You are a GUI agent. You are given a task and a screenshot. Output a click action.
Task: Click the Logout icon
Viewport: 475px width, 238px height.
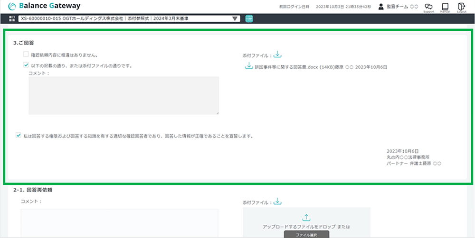click(x=461, y=7)
